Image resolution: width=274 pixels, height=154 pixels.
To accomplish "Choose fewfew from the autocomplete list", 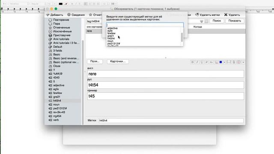I will tap(111, 33).
